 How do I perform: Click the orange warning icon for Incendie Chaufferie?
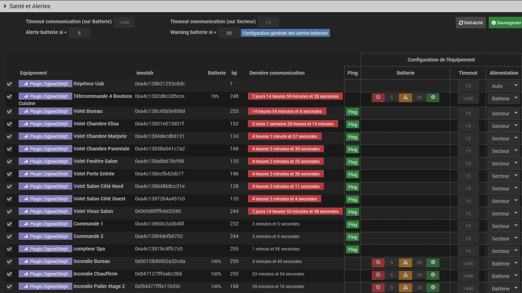tap(405, 275)
